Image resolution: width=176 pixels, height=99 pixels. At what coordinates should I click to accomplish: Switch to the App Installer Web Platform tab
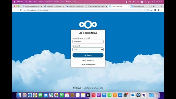pyautogui.click(x=97, y=6)
